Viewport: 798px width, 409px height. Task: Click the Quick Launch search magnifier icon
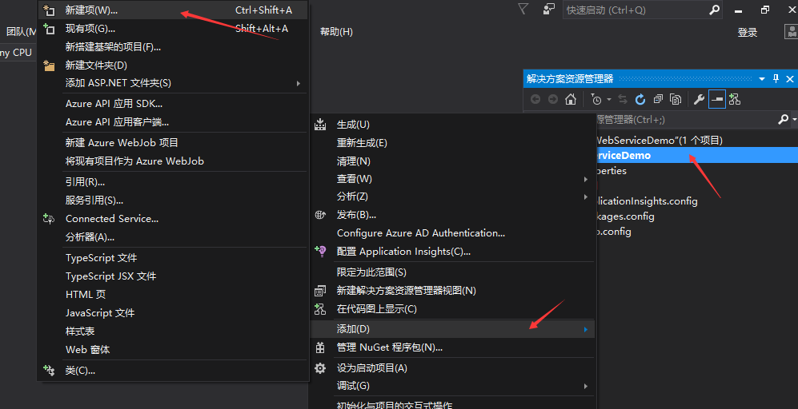click(715, 10)
